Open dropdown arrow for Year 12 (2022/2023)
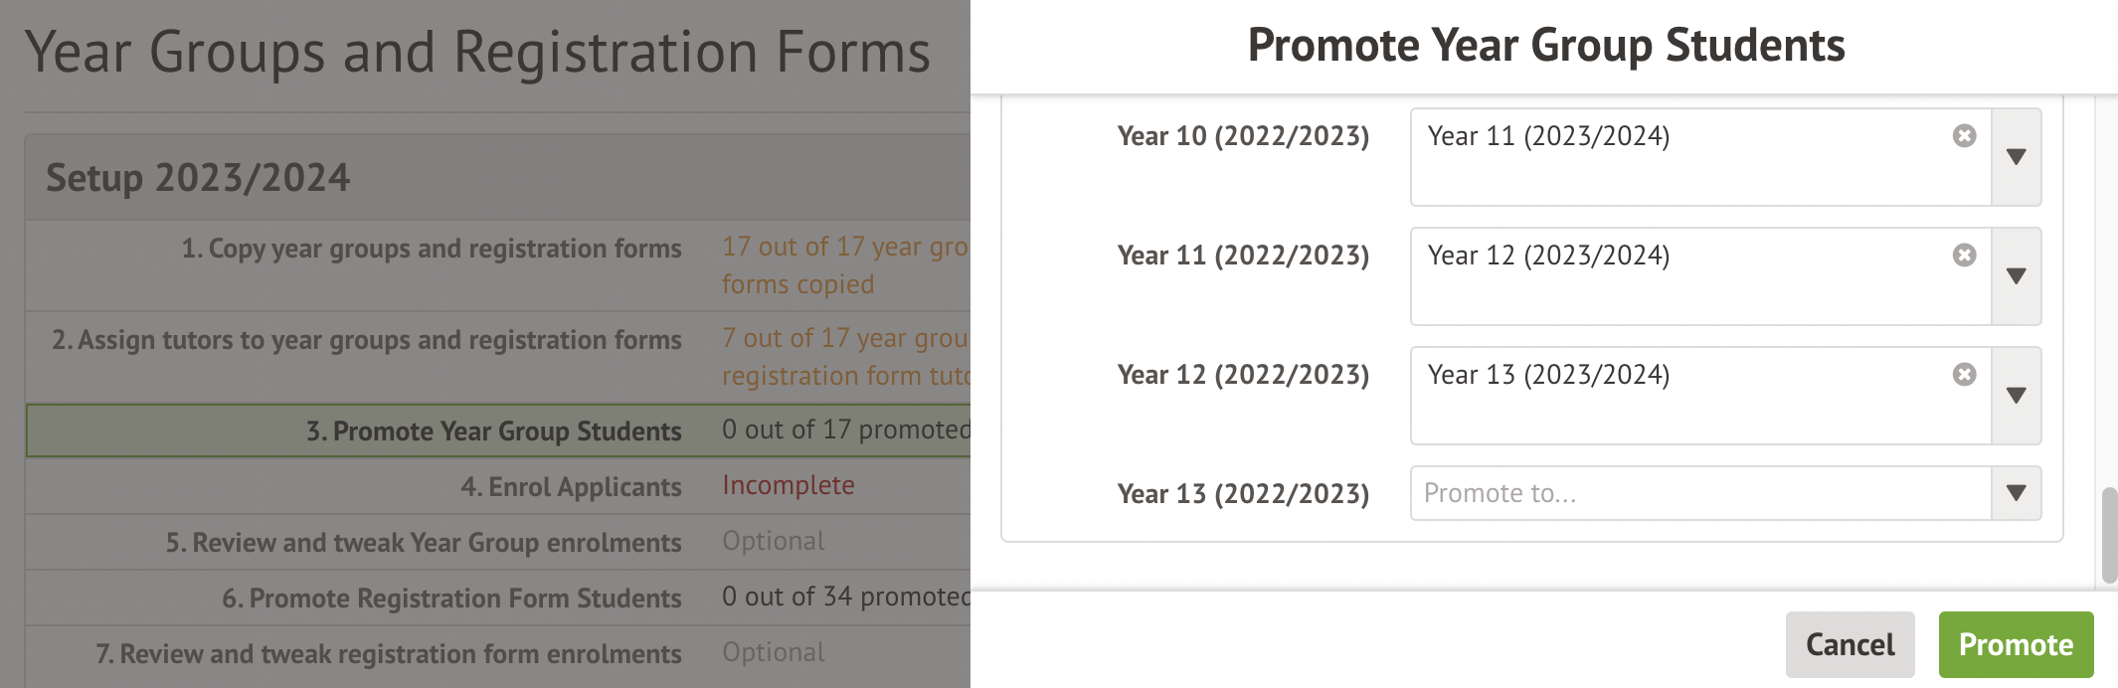This screenshot has height=688, width=2118. coord(2016,396)
